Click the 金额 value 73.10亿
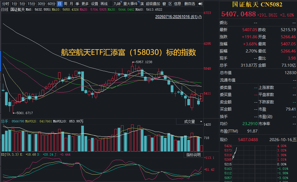The width and height of the screenshot is (297, 182). coord(288,65)
